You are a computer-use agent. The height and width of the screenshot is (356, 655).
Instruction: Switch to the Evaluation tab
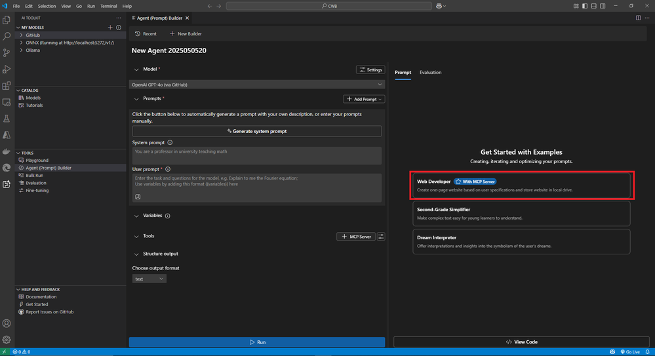coord(430,72)
